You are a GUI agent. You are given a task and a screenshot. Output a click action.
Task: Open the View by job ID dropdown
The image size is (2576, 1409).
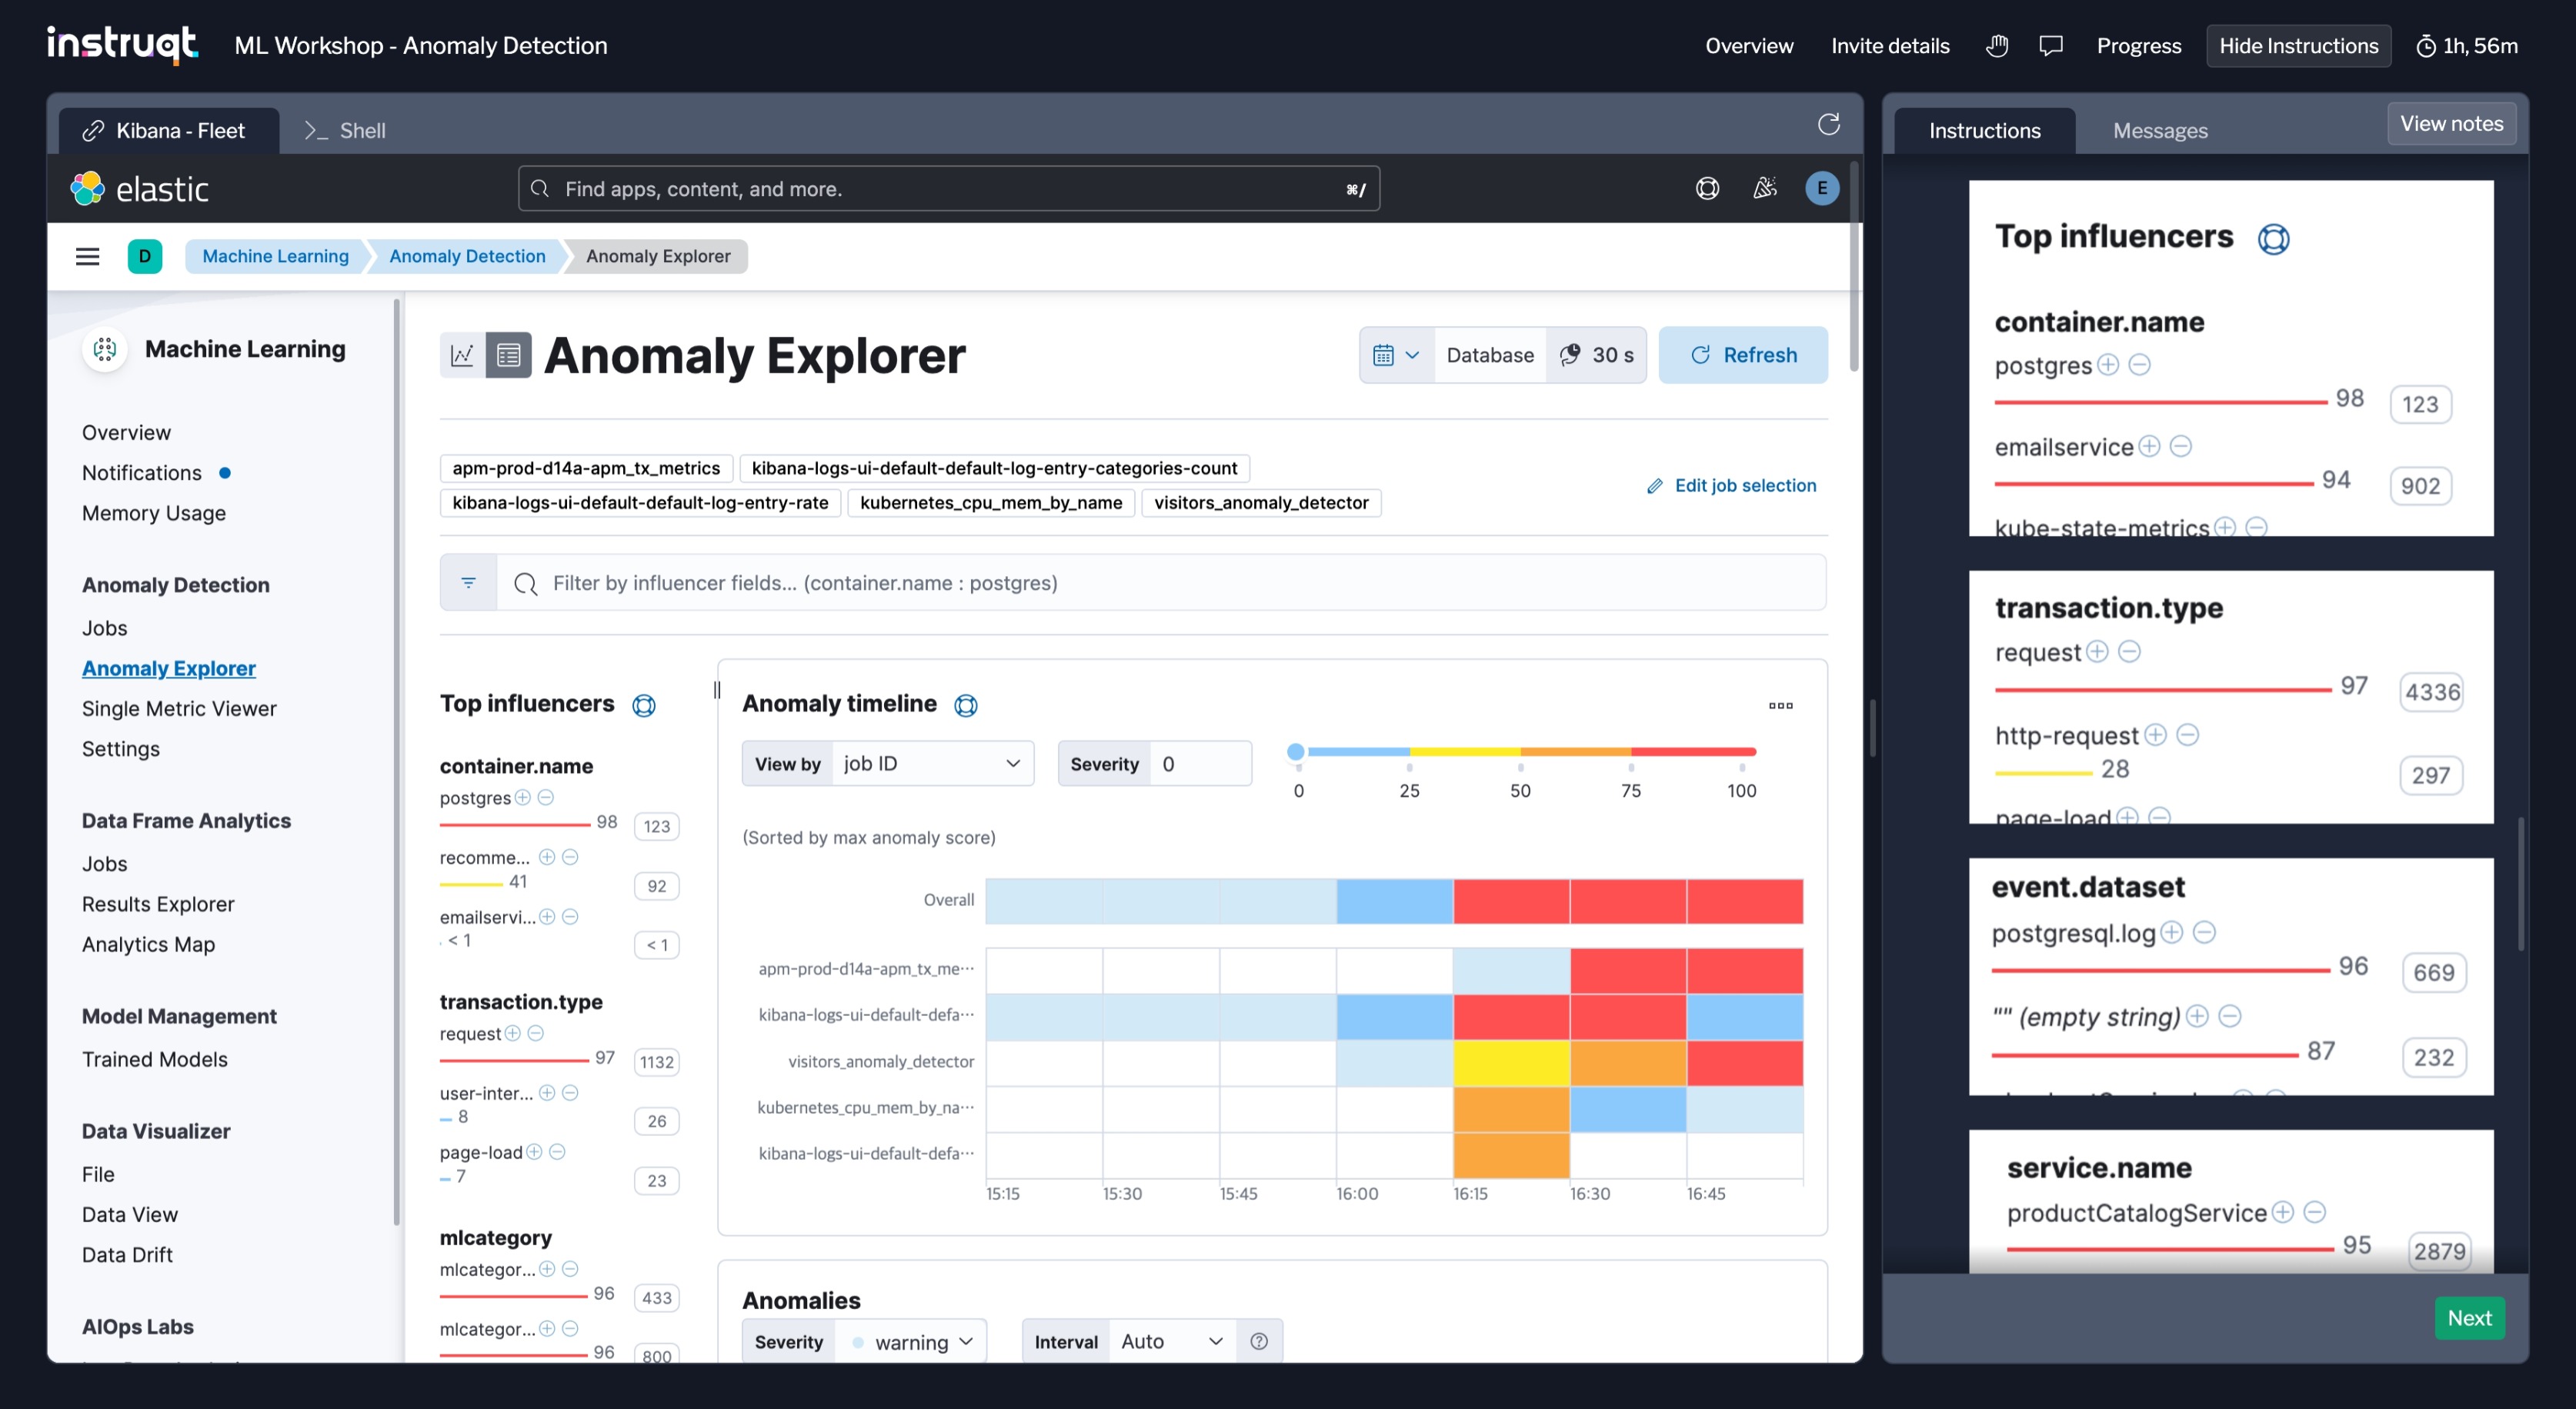[x=932, y=764]
